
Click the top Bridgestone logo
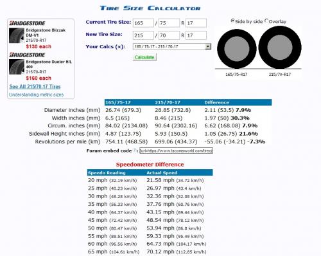pyautogui.click(x=27, y=23)
